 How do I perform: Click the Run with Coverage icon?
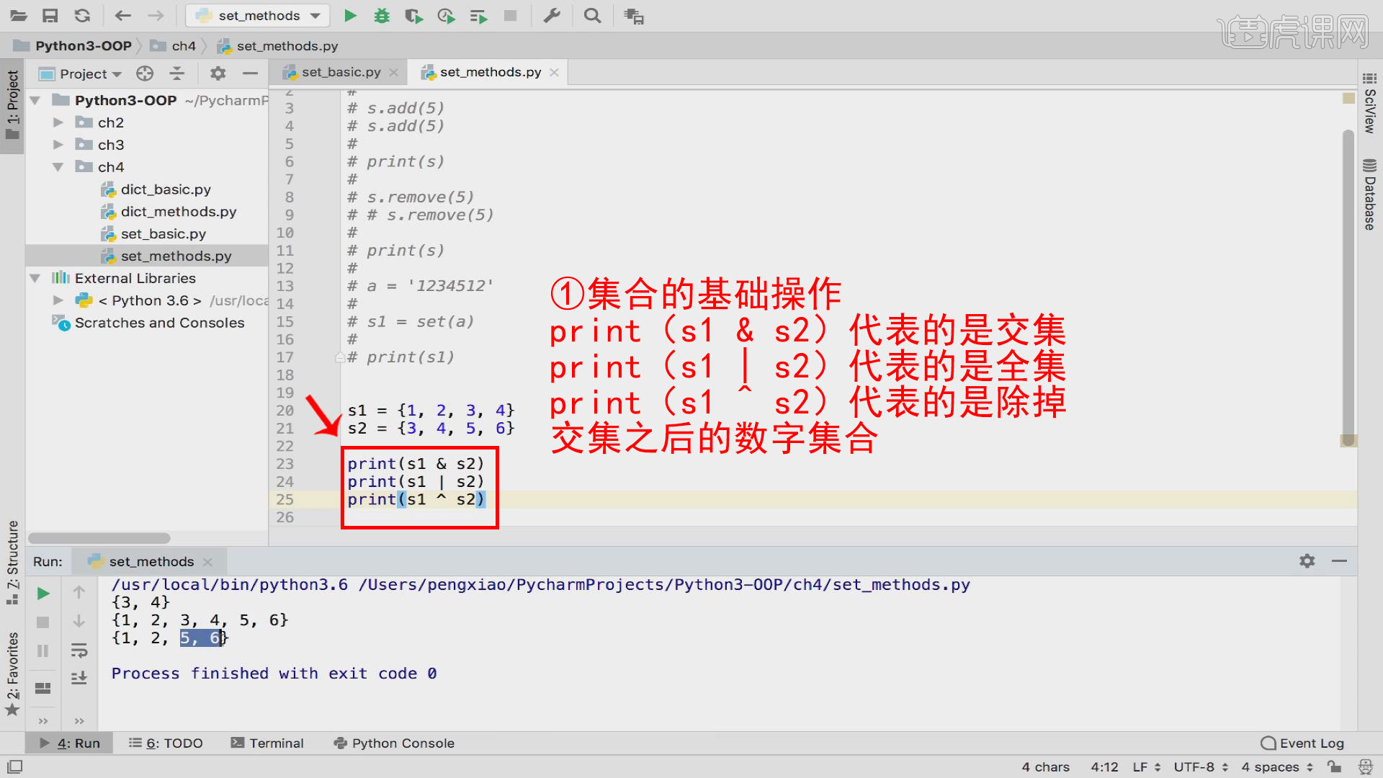[x=413, y=16]
